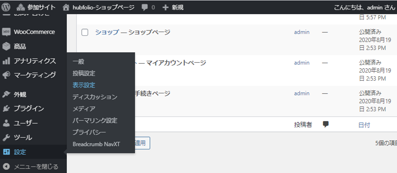Click the 投稿者 column footer label
This screenshot has width=397, height=173.
(x=303, y=124)
